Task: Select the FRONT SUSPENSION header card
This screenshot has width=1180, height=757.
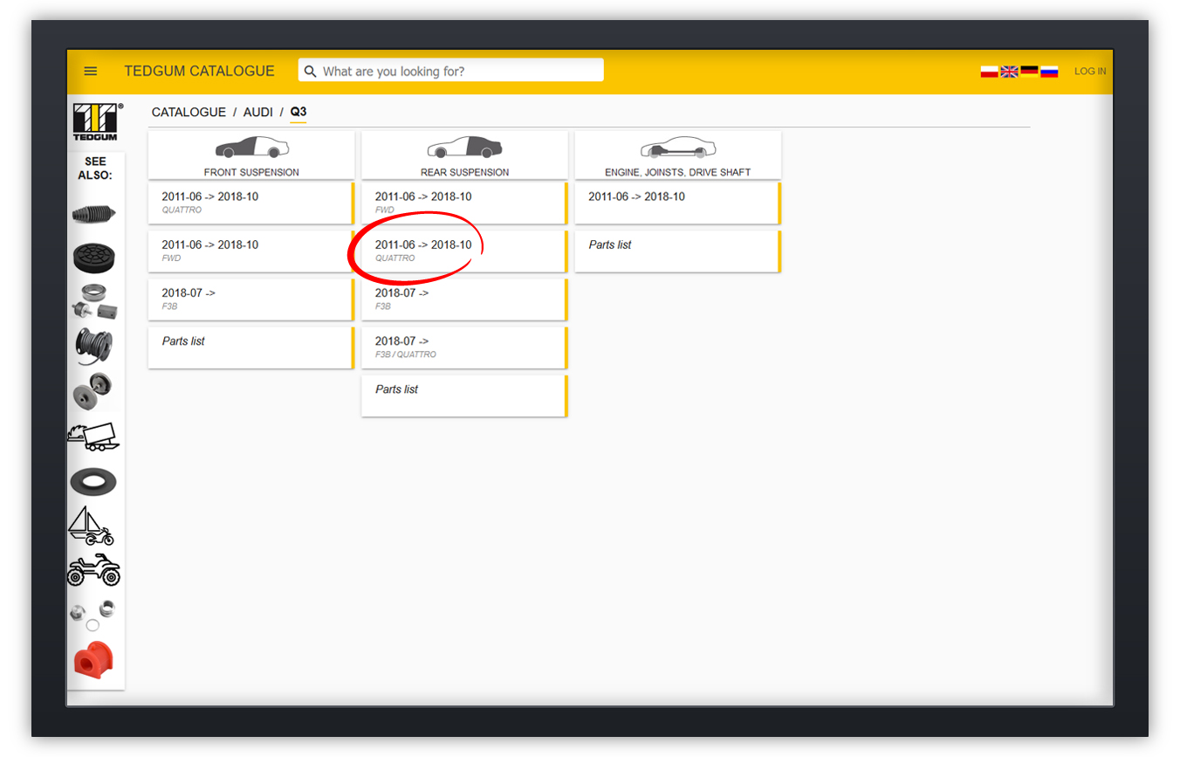Action: (251, 155)
